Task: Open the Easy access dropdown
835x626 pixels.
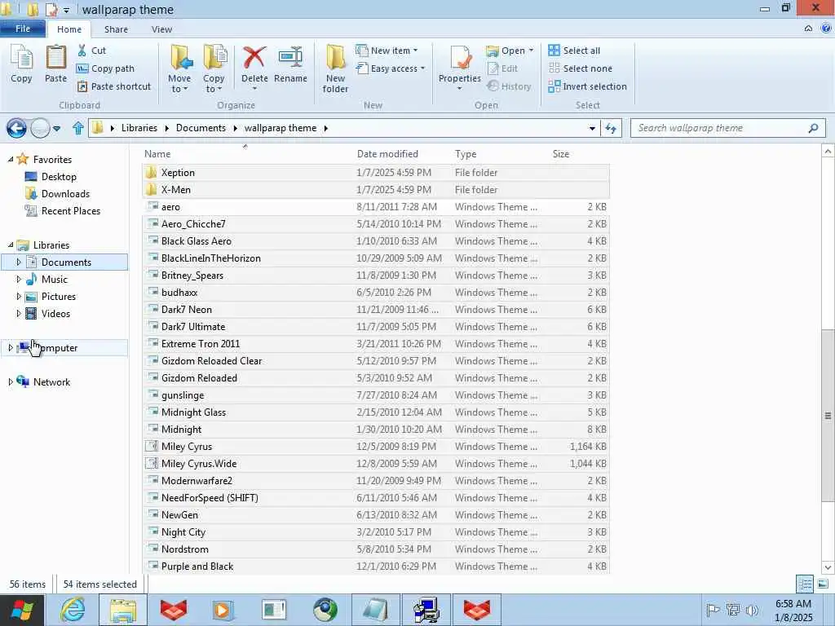Action: (x=391, y=68)
